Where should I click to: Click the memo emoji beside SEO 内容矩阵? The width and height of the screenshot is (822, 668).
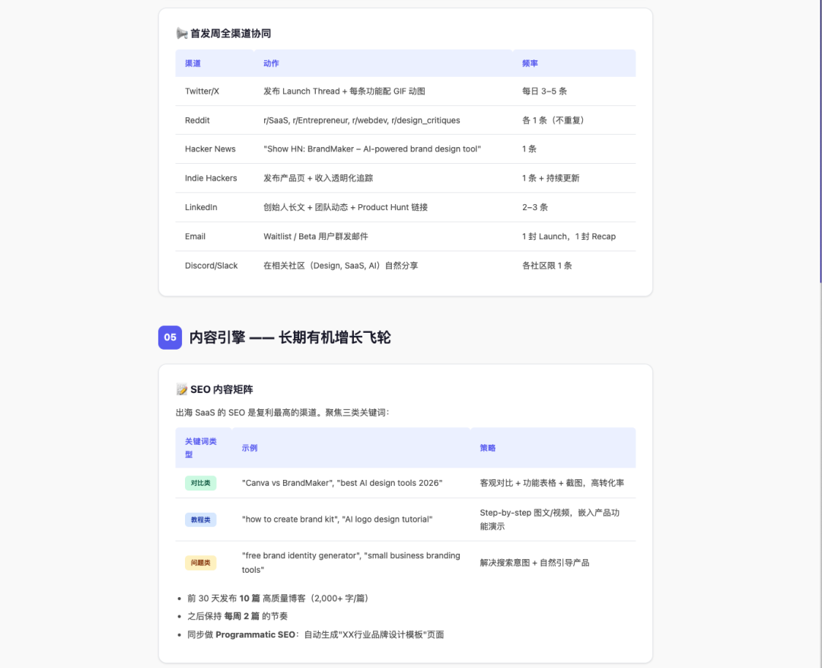click(x=182, y=389)
